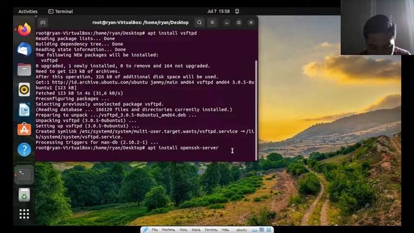
Task: Open the Terminal app menu in top bar
Action: tap(61, 12)
